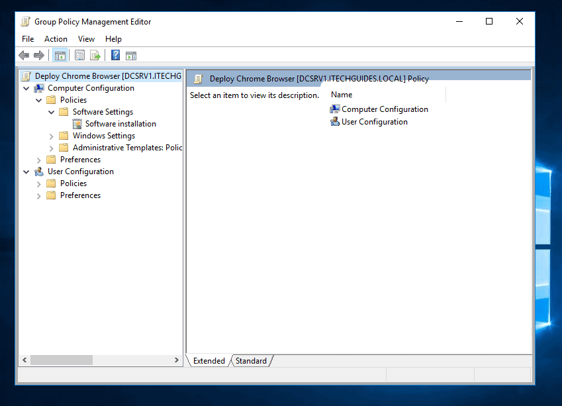
Task: Expand the Administrative Templates node
Action: (x=51, y=148)
